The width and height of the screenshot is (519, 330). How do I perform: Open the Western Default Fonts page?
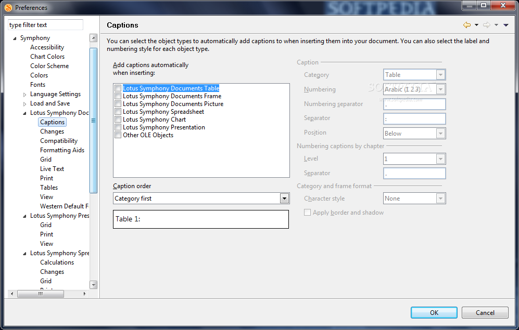64,206
